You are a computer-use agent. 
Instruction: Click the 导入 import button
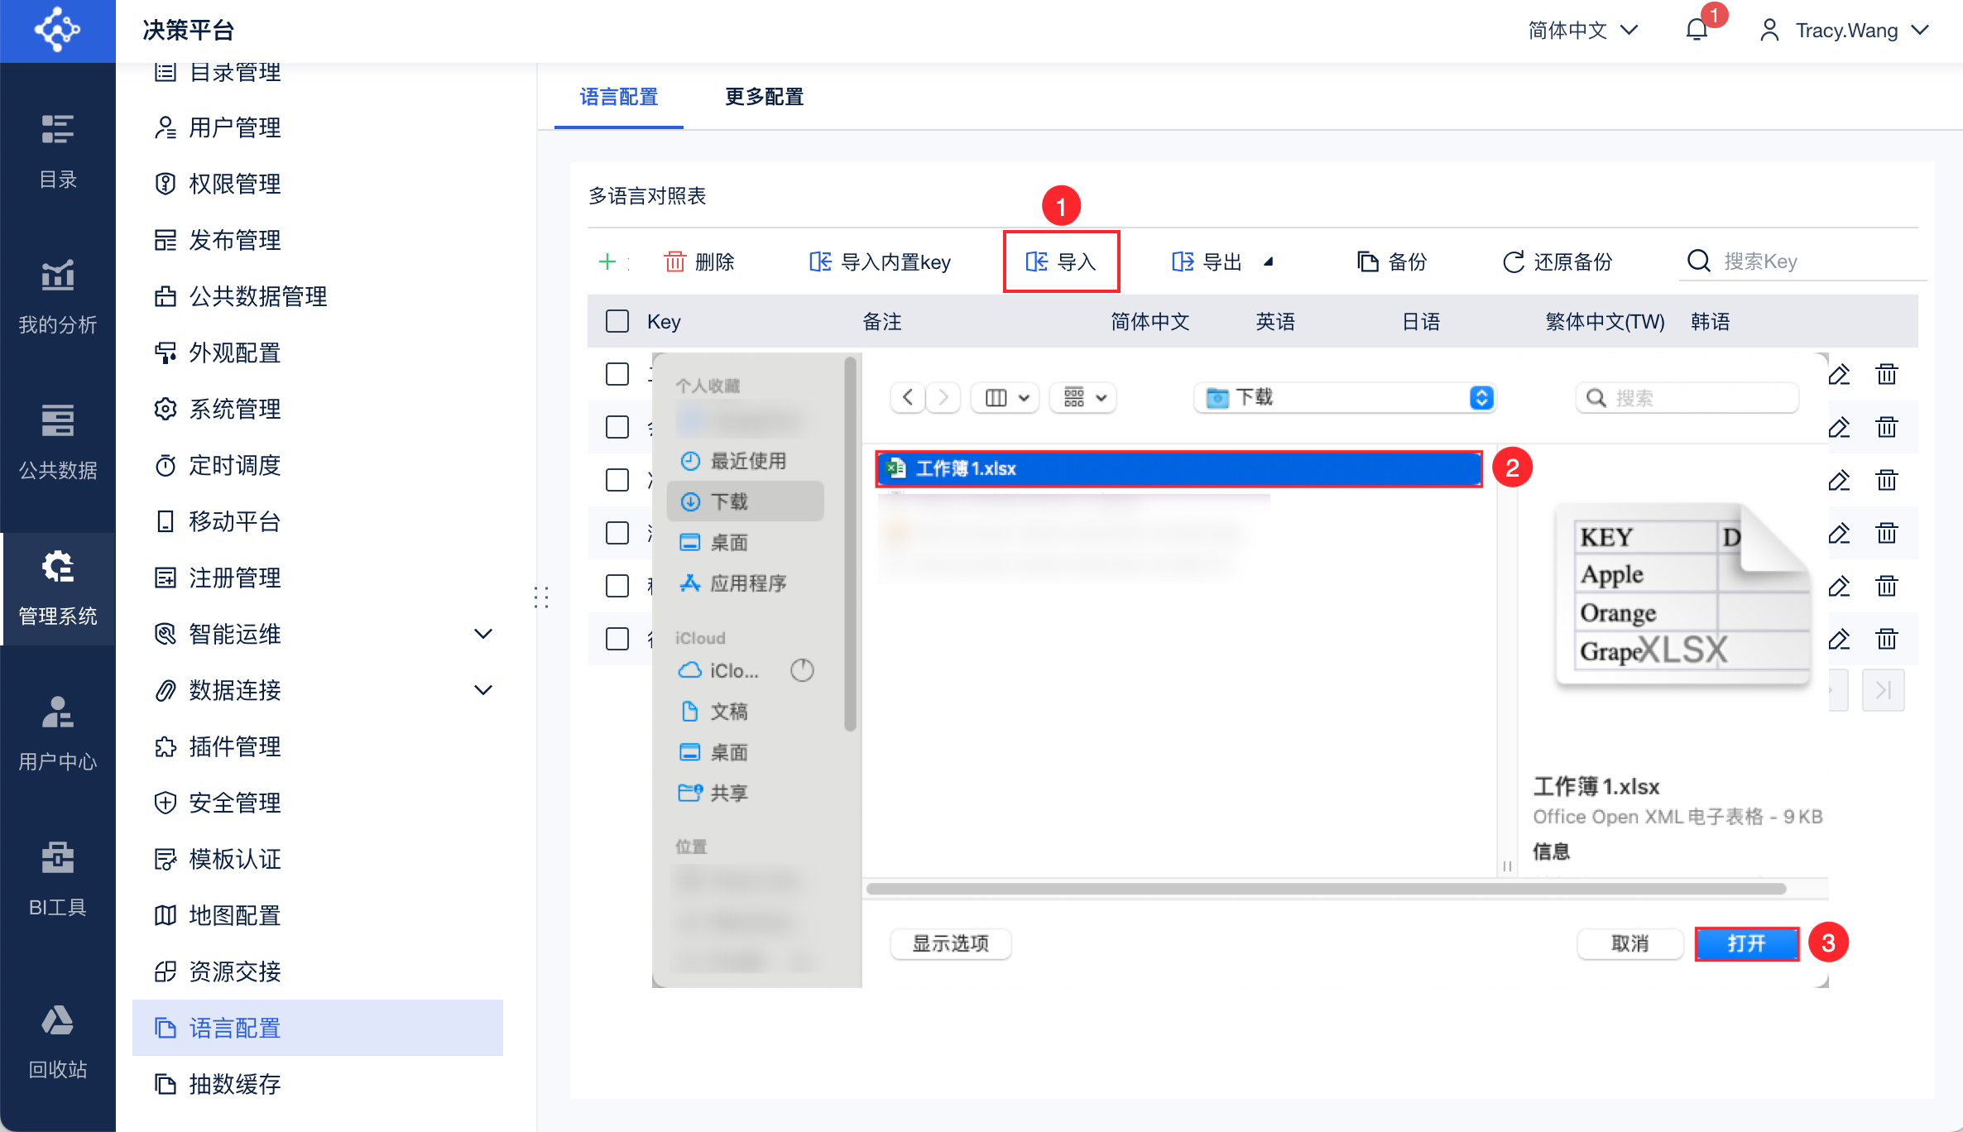(1061, 262)
